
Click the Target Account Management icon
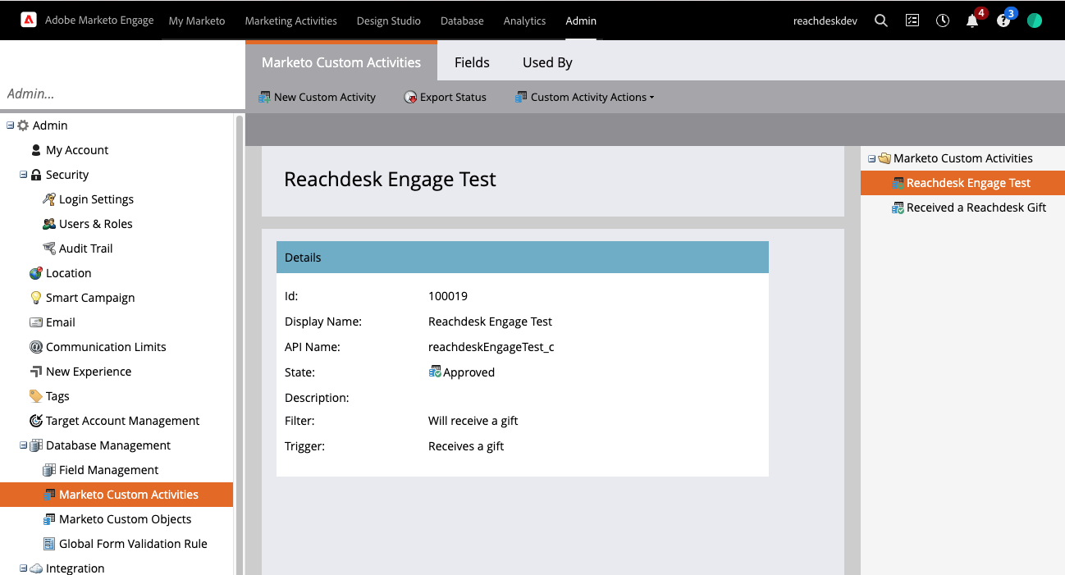(36, 421)
